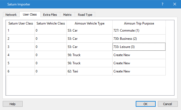This screenshot has height=110, width=181.
Task: Click Saturn Vehicle Class 0 in row 4
Action: click(x=51, y=55)
